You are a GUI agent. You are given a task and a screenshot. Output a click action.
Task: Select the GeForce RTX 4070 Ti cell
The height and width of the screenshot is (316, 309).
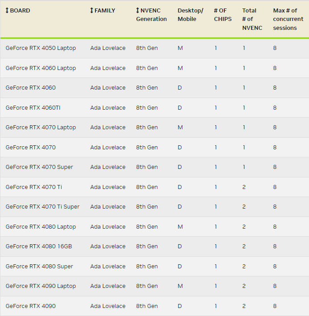coord(34,187)
